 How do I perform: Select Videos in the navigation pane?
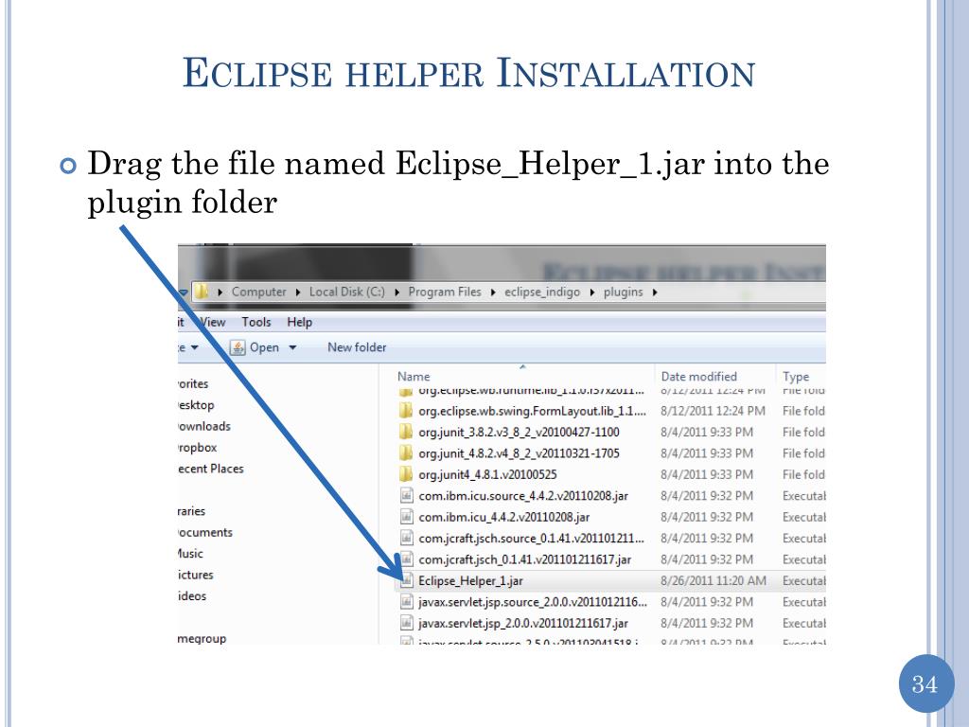(192, 596)
